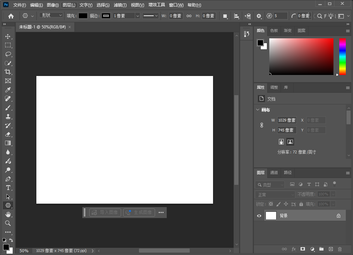Select the Zoom tool

8,223
